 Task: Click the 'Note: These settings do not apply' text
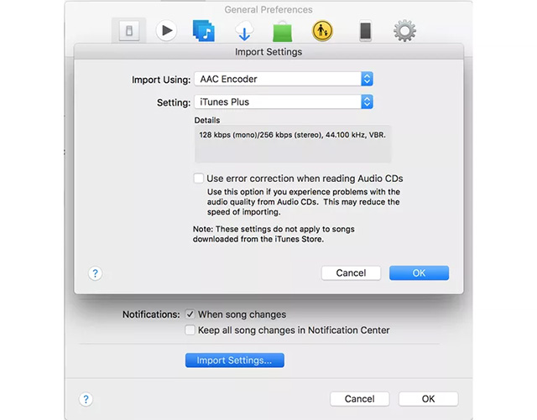pos(274,234)
